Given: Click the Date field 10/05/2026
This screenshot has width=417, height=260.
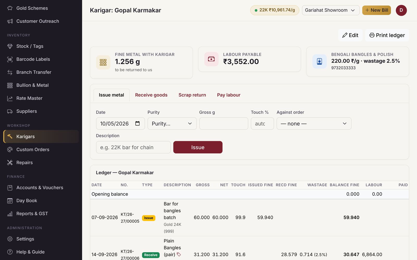Looking at the screenshot, I should coord(120,123).
